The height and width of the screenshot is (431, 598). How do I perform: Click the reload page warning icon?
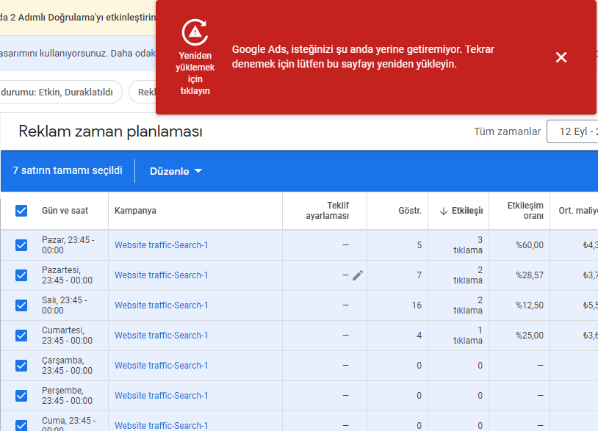(195, 32)
